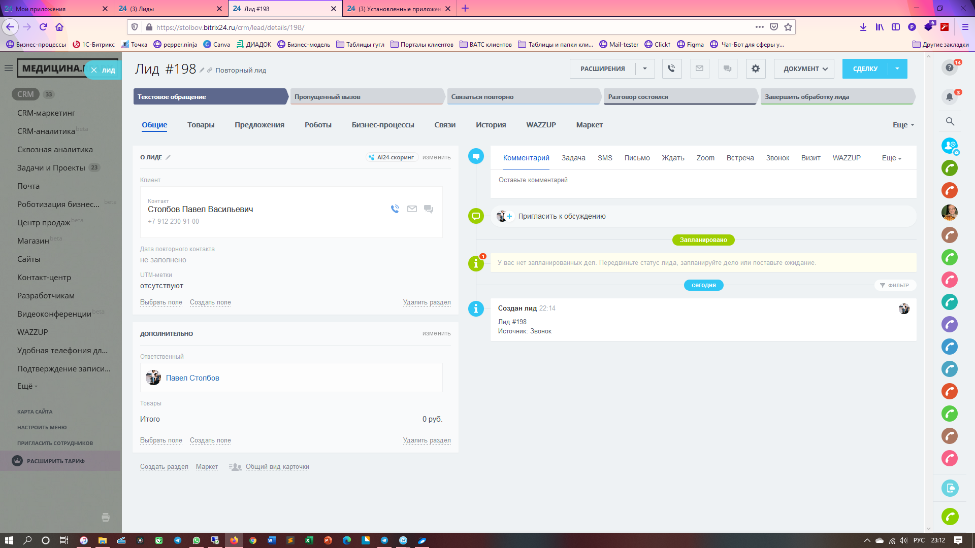Switch to the История tab
This screenshot has width=975, height=548.
491,125
